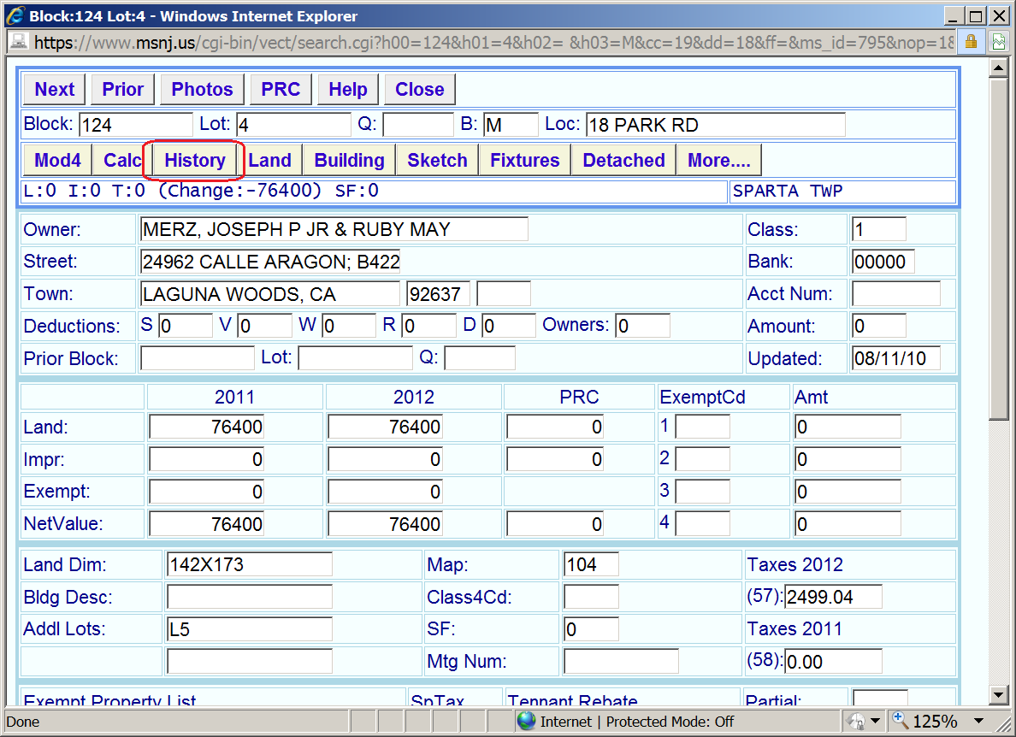The image size is (1016, 737).
Task: Click the ExemptCd 1 field
Action: [703, 427]
